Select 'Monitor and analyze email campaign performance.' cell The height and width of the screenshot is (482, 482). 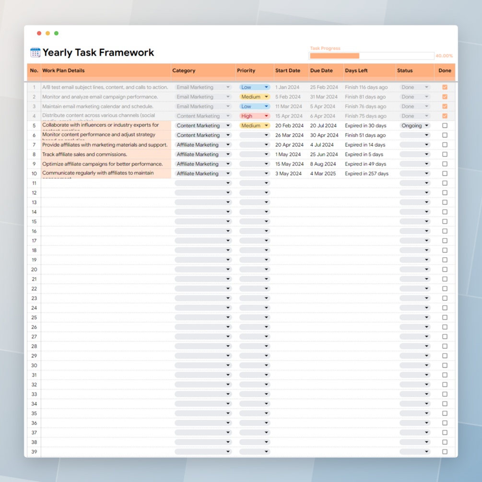coord(106,97)
